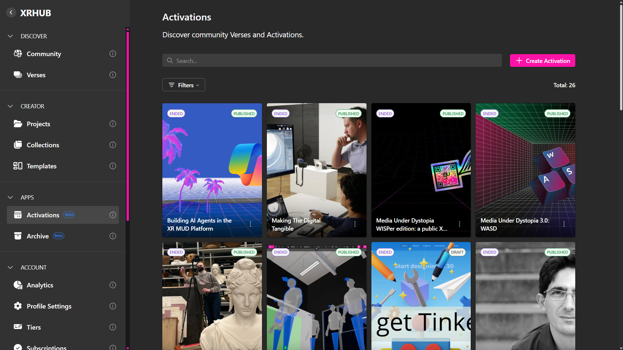Click the pink sidebar scrollbar
Viewport: 623px width, 350px height.
[128, 127]
